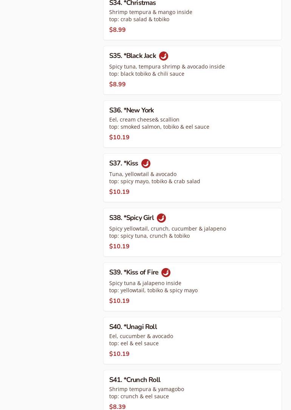This screenshot has width=291, height=410.
Task: Click the Unagi Roll eel sauce description
Action: click(x=134, y=343)
